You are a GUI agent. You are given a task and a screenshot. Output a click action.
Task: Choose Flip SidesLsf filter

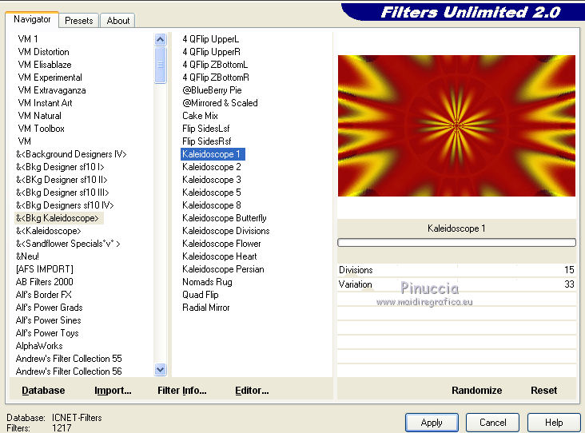pos(206,129)
